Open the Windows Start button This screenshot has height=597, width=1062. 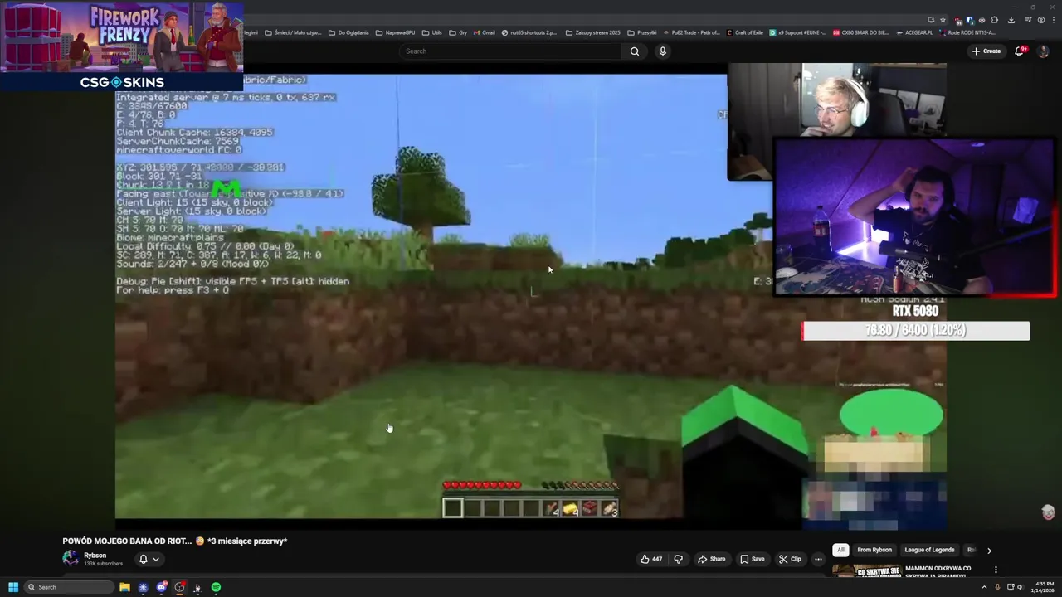click(13, 587)
